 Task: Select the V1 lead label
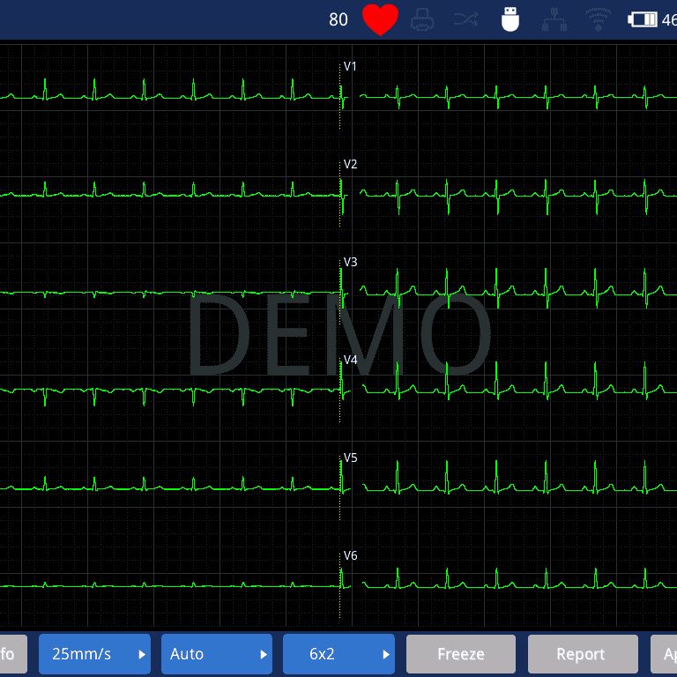point(350,67)
